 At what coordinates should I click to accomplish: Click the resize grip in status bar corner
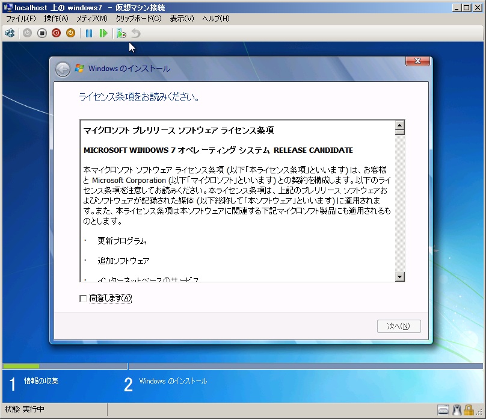[479, 412]
